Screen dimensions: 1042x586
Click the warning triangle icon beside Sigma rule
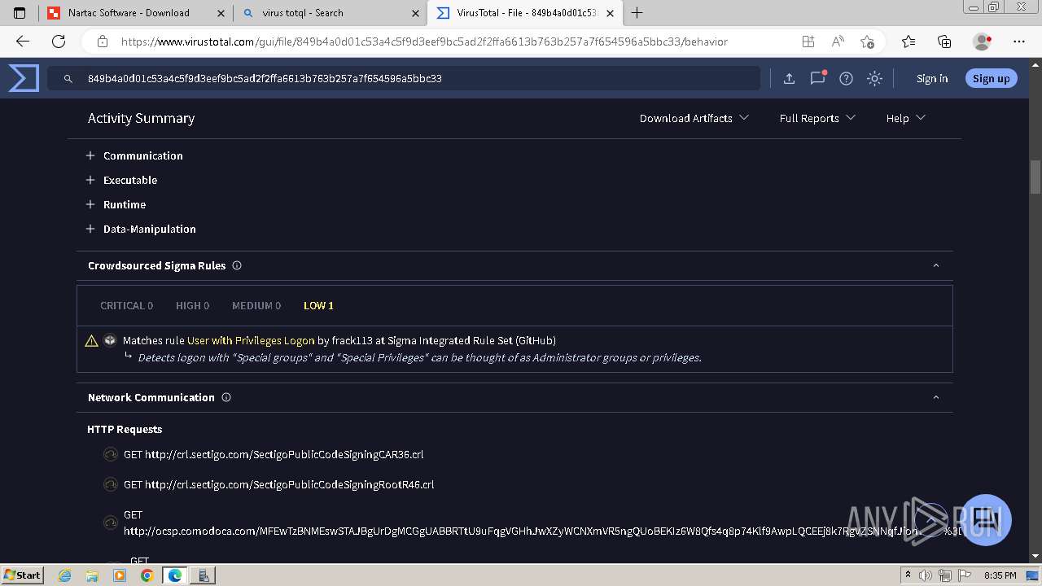(92, 340)
